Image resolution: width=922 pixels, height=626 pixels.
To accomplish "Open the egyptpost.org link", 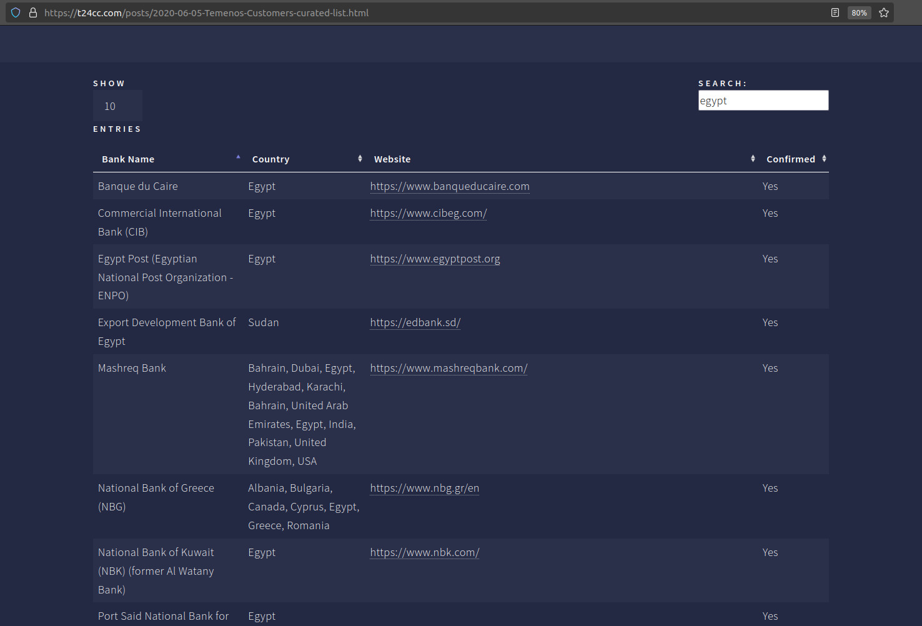I will (x=435, y=259).
